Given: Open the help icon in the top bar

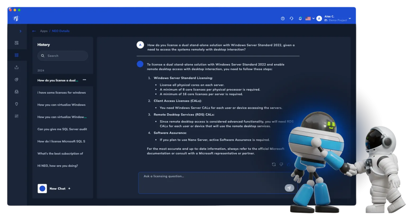Looking at the screenshot, I should tap(283, 18).
